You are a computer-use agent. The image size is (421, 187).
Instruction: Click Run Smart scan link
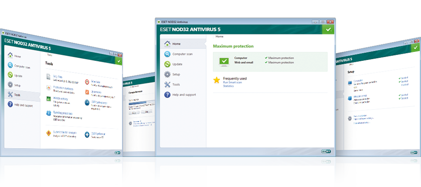click(x=232, y=82)
